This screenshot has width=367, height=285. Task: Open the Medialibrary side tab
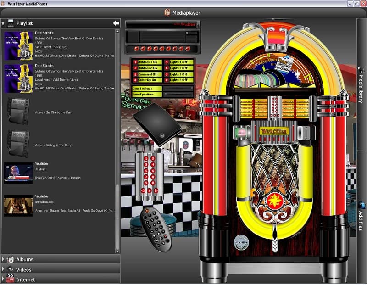pyautogui.click(x=361, y=85)
